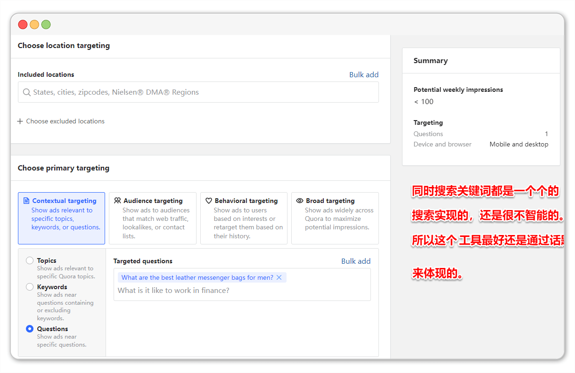Click the Behavioral targeting heart icon

208,201
